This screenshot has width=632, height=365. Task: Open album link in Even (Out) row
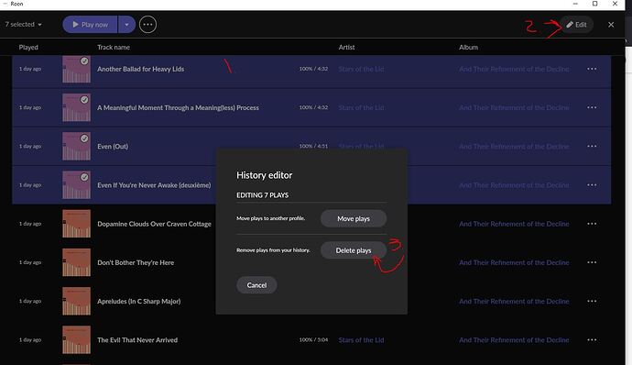click(514, 147)
